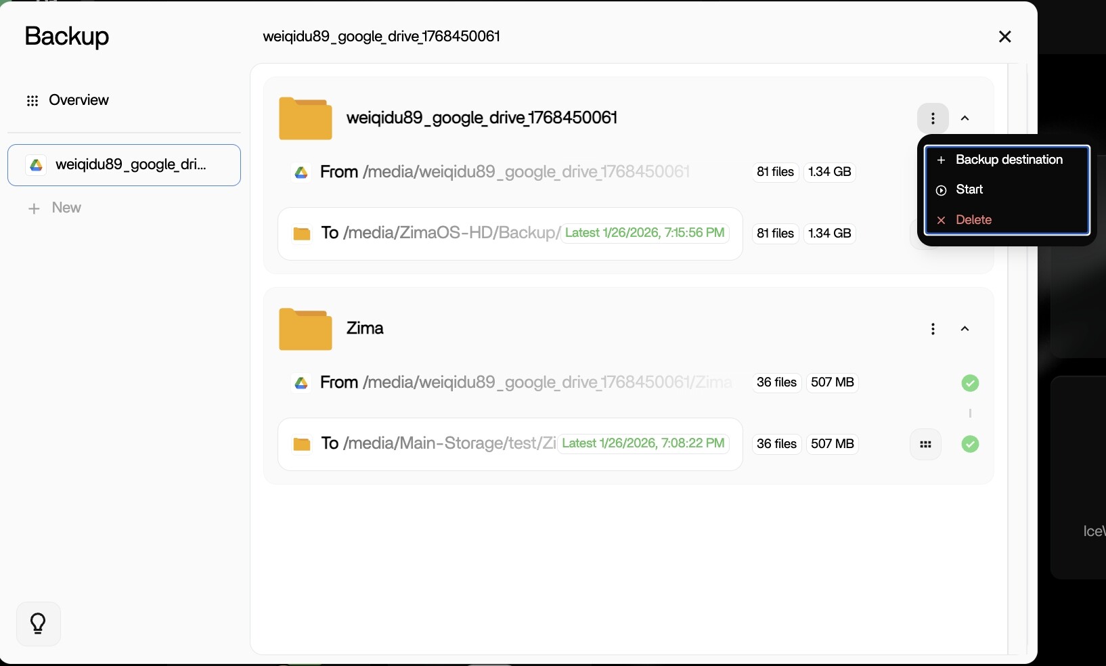This screenshot has width=1106, height=666.
Task: Collapse the weiqidu89 backup section
Action: coord(965,118)
